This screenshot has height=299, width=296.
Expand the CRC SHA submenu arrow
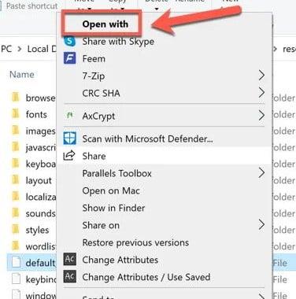tap(261, 93)
